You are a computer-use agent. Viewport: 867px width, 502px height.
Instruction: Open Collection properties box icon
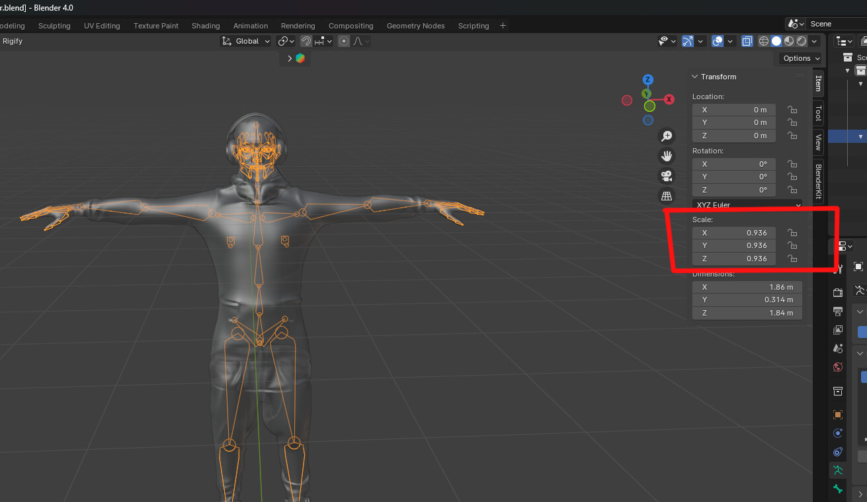(x=838, y=391)
